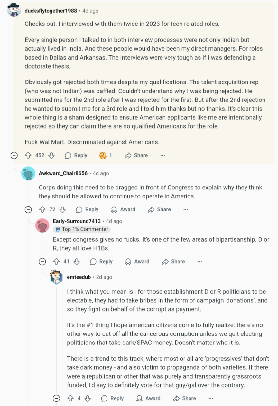Viewport: 278px width, 406px height.
Task: Upvote the ducksflytogether1988 comment
Action: 28,155
